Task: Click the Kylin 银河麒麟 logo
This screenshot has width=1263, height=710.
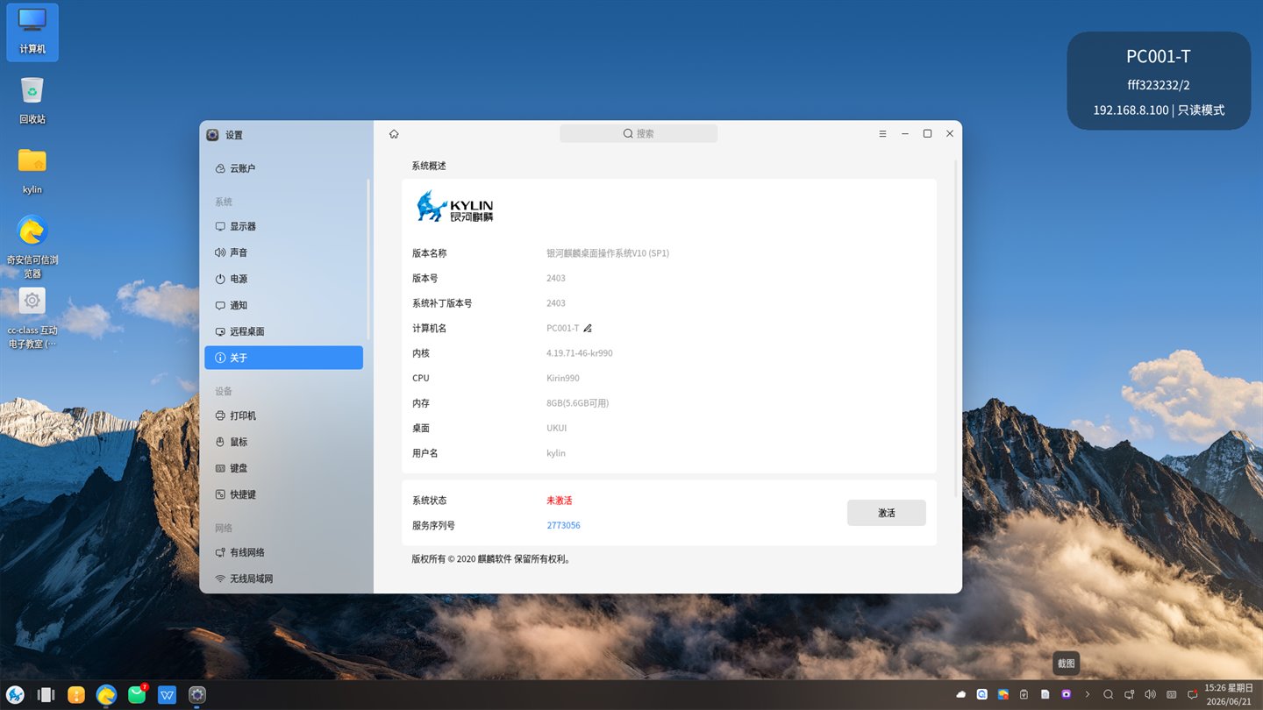Action: (x=455, y=206)
